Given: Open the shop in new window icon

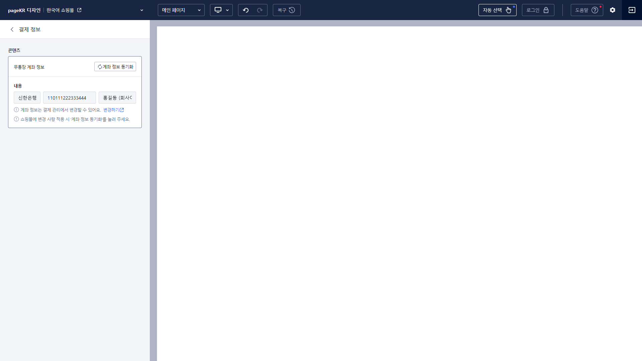Looking at the screenshot, I should (79, 10).
